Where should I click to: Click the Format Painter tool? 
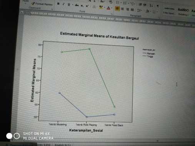tap(42, 4)
